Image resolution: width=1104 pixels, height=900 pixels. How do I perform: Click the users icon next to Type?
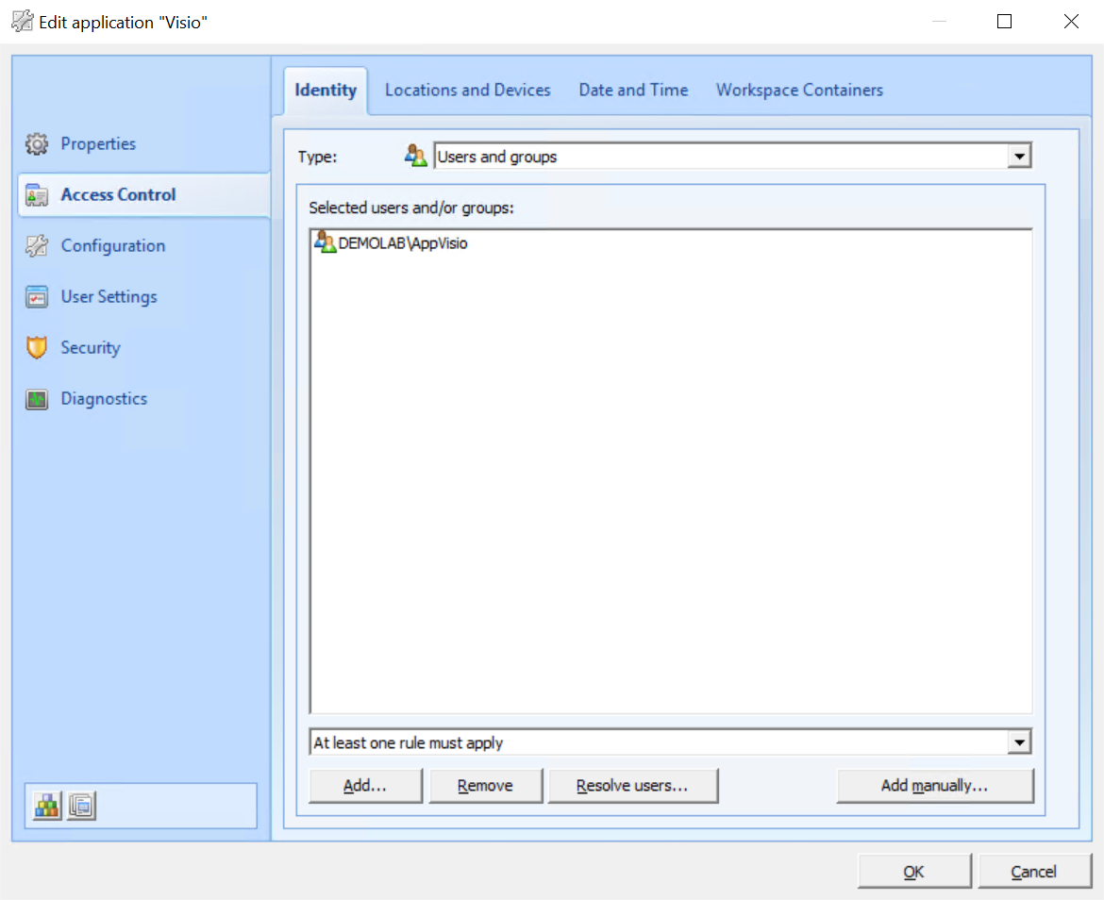(x=415, y=156)
